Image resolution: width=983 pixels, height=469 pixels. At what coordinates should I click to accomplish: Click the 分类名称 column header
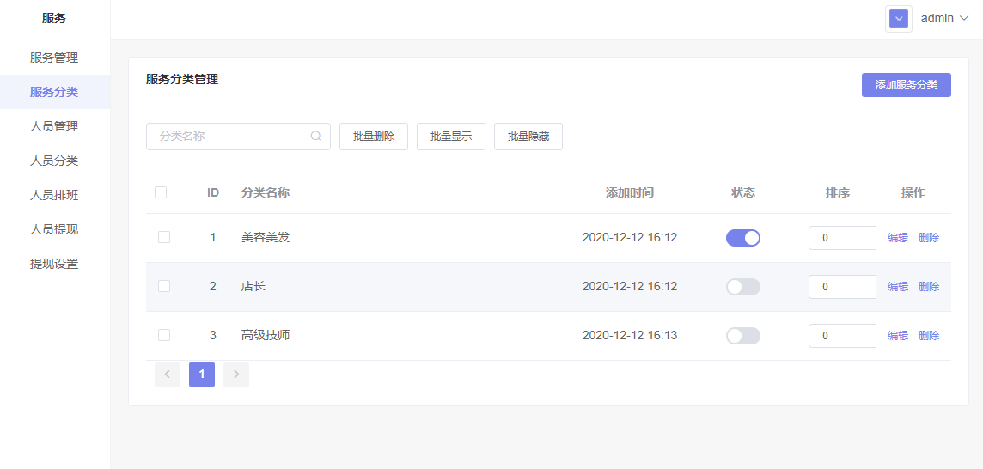coord(266,192)
